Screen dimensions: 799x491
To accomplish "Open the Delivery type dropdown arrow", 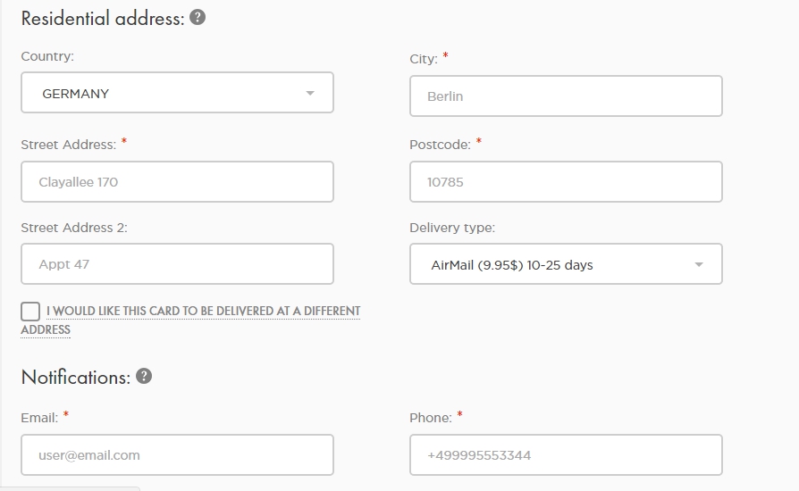I will (x=699, y=264).
